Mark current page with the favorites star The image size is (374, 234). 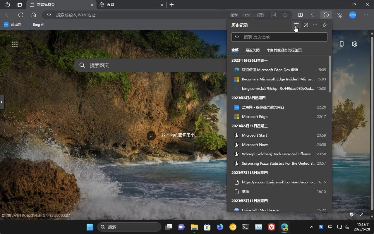(x=284, y=15)
